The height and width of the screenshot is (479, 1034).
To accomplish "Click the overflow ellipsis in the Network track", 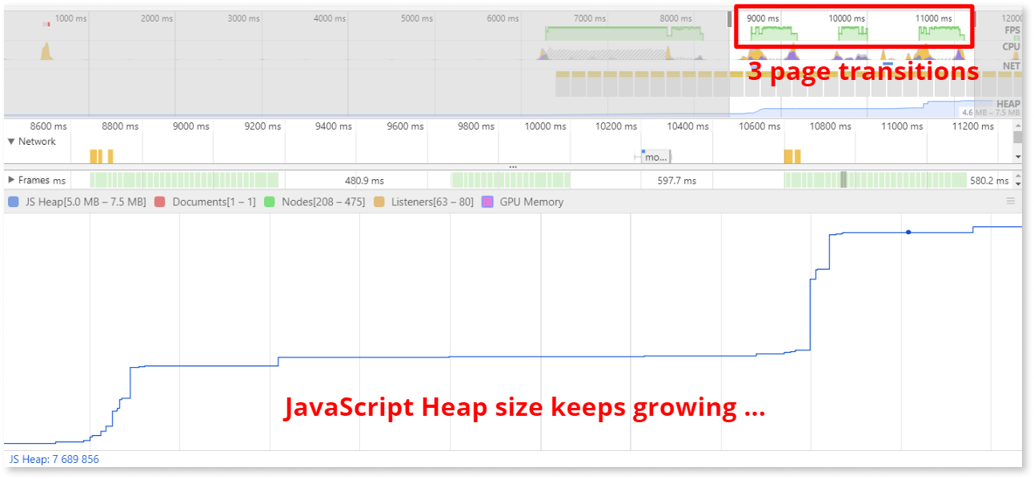I will (x=512, y=166).
